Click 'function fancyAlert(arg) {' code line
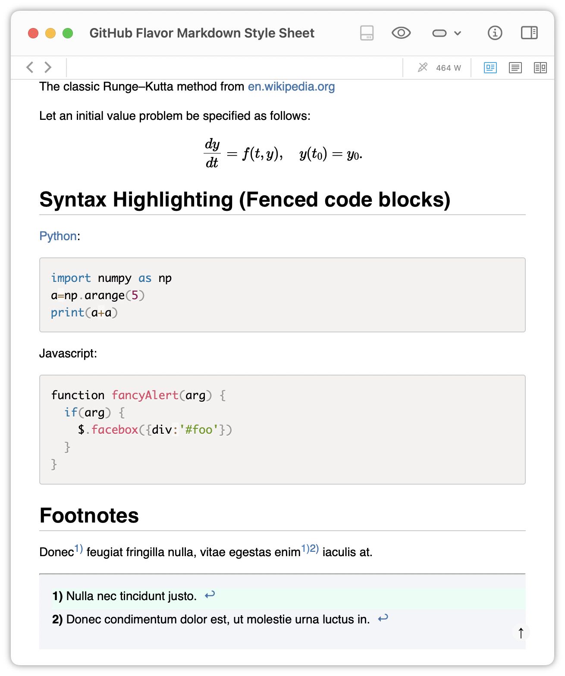Image resolution: width=565 pixels, height=676 pixels. pyautogui.click(x=138, y=395)
